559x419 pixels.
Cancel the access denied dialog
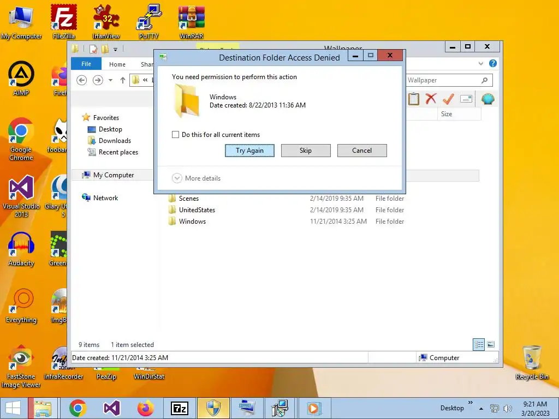tap(362, 151)
